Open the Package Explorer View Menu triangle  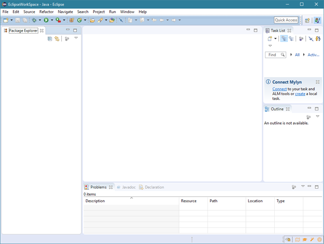(76, 38)
